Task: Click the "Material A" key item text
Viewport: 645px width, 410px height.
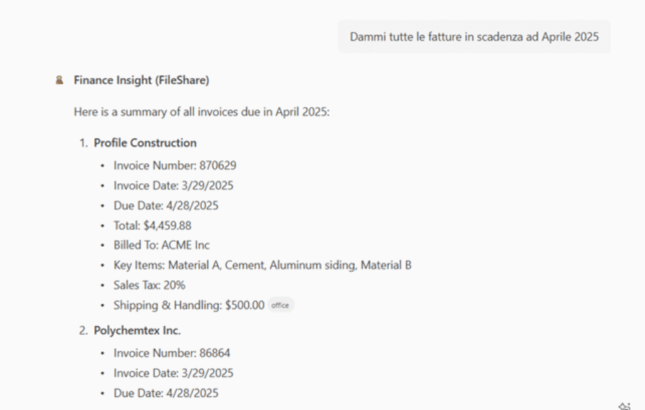Action: coord(194,265)
